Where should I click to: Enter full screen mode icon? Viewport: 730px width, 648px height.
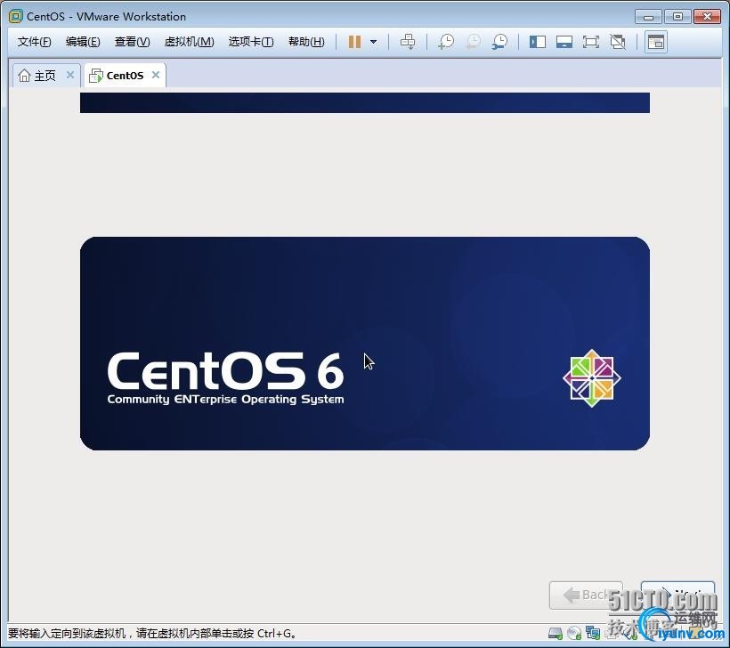[x=591, y=42]
